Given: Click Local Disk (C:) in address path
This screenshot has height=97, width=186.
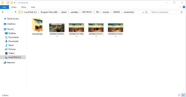Looking at the screenshot, I should [x=30, y=12].
